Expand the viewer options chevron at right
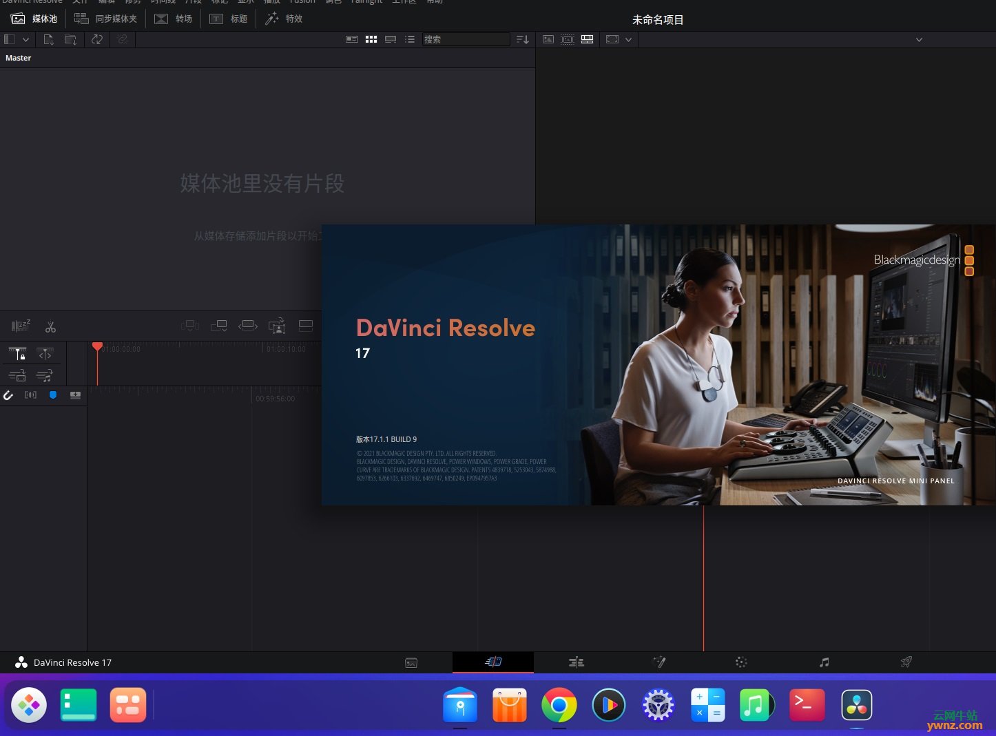 [x=919, y=40]
